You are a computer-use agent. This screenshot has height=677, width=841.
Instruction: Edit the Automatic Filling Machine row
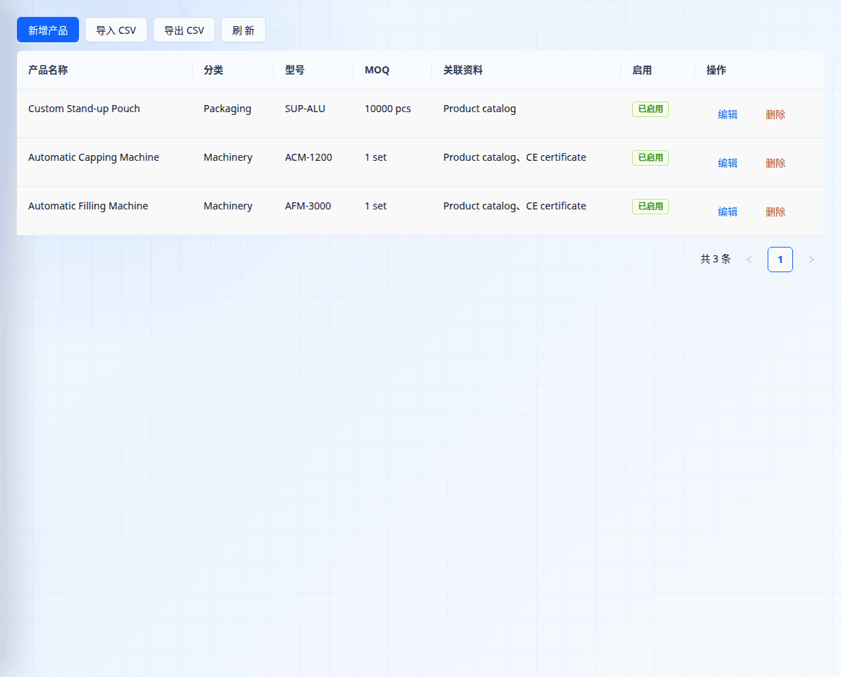(x=727, y=212)
